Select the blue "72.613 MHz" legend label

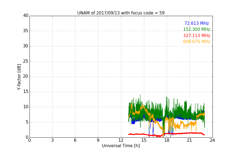(197, 23)
